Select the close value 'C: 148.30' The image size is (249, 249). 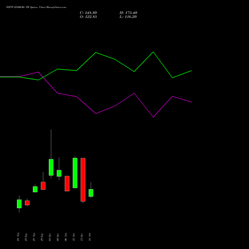[x=88, y=13]
